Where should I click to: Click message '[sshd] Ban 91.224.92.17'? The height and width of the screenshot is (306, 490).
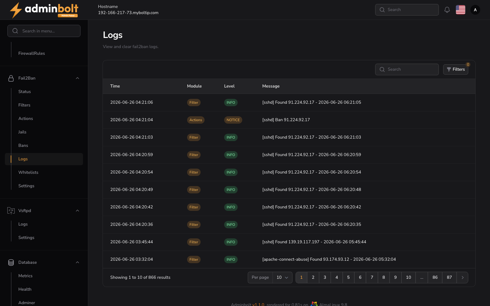coord(286,120)
